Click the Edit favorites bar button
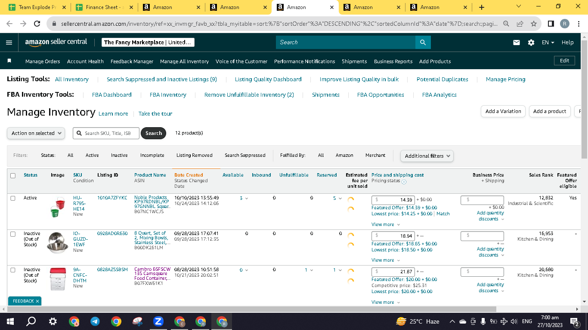 pos(564,61)
